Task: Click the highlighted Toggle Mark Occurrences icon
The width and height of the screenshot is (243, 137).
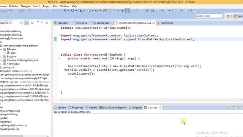Action: 128,11
